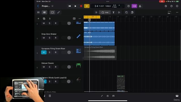Select the Scissors split tool
Viewport: 181px width, 102px height.
113,12
